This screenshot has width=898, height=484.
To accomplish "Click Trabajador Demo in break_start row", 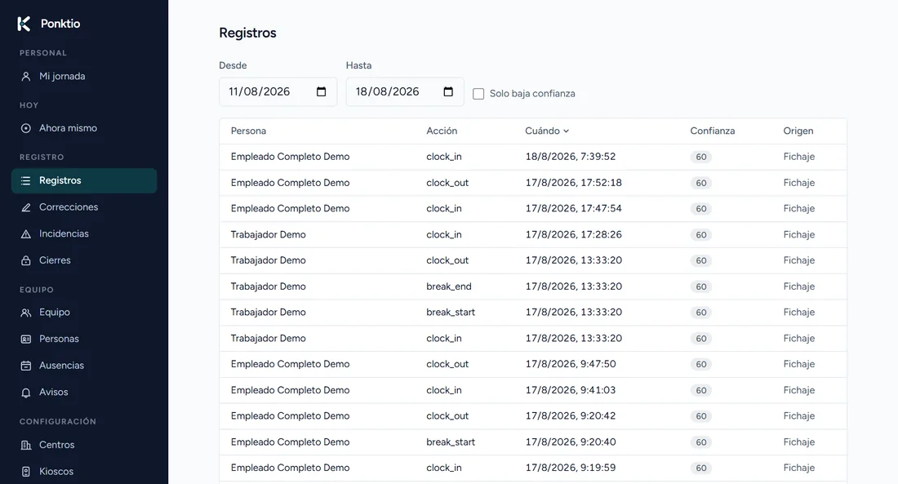I will coord(268,312).
